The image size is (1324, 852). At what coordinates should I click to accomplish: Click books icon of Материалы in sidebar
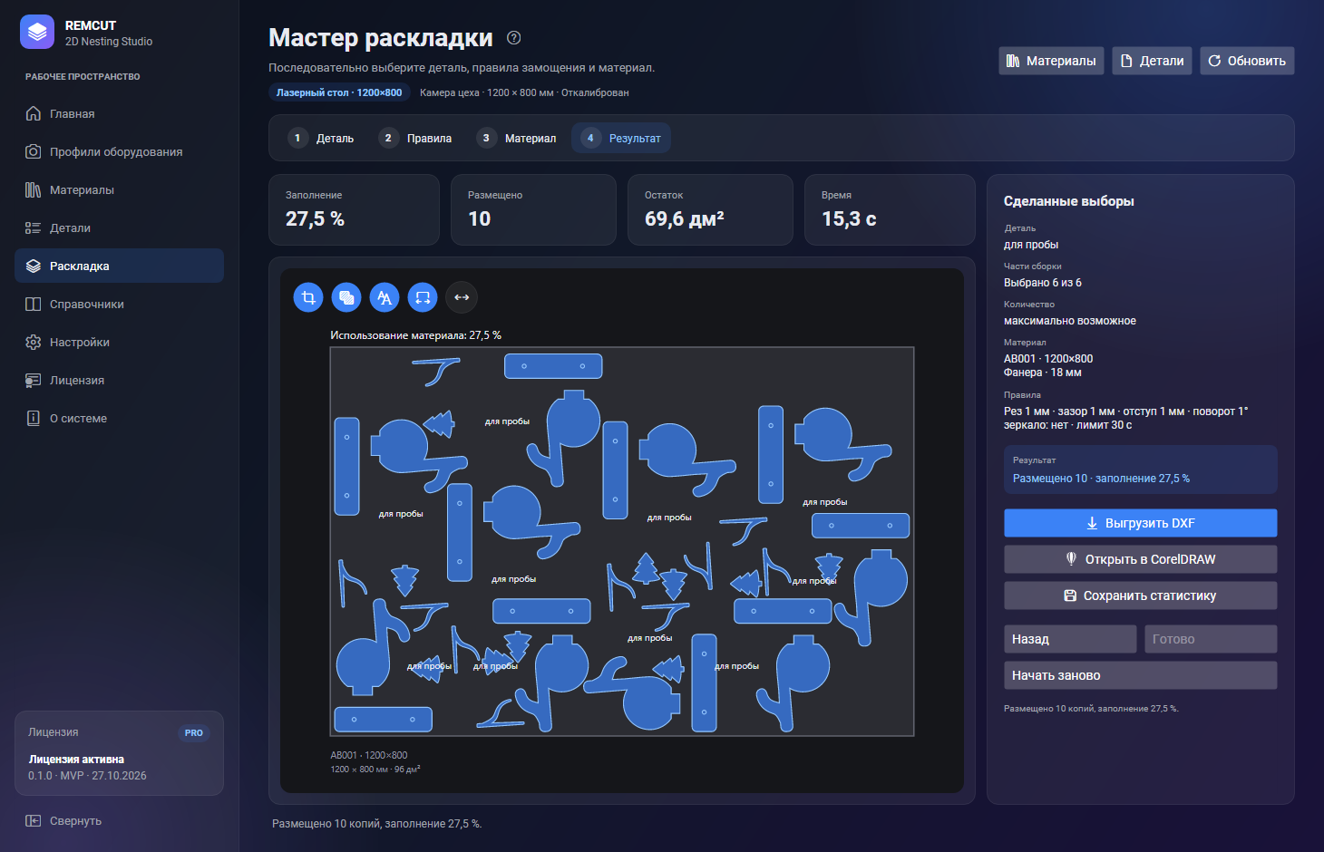click(x=34, y=190)
